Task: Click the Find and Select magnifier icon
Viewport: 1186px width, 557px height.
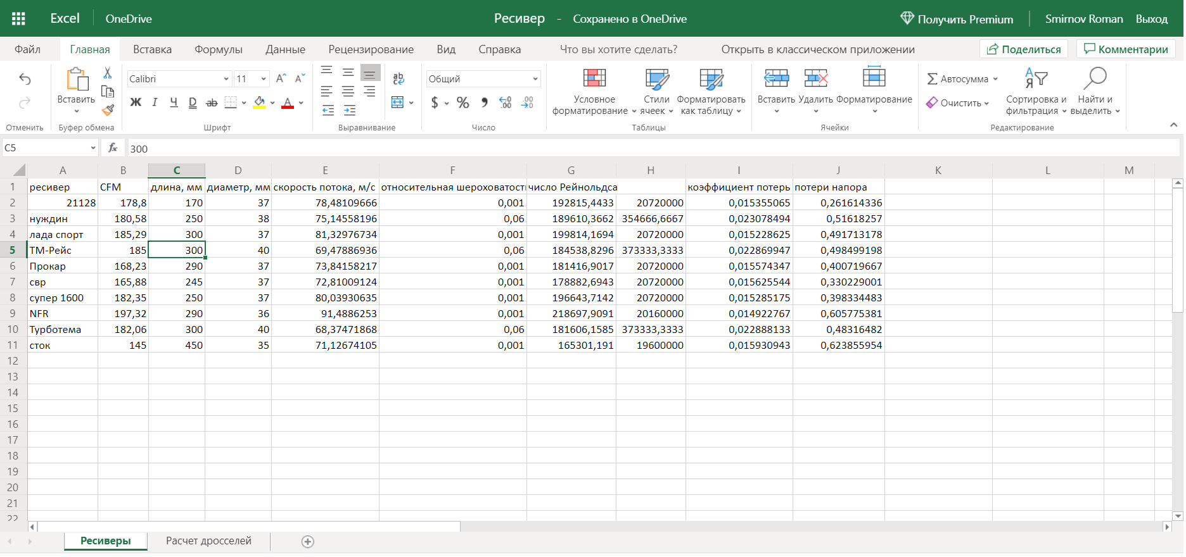Action: [1095, 78]
